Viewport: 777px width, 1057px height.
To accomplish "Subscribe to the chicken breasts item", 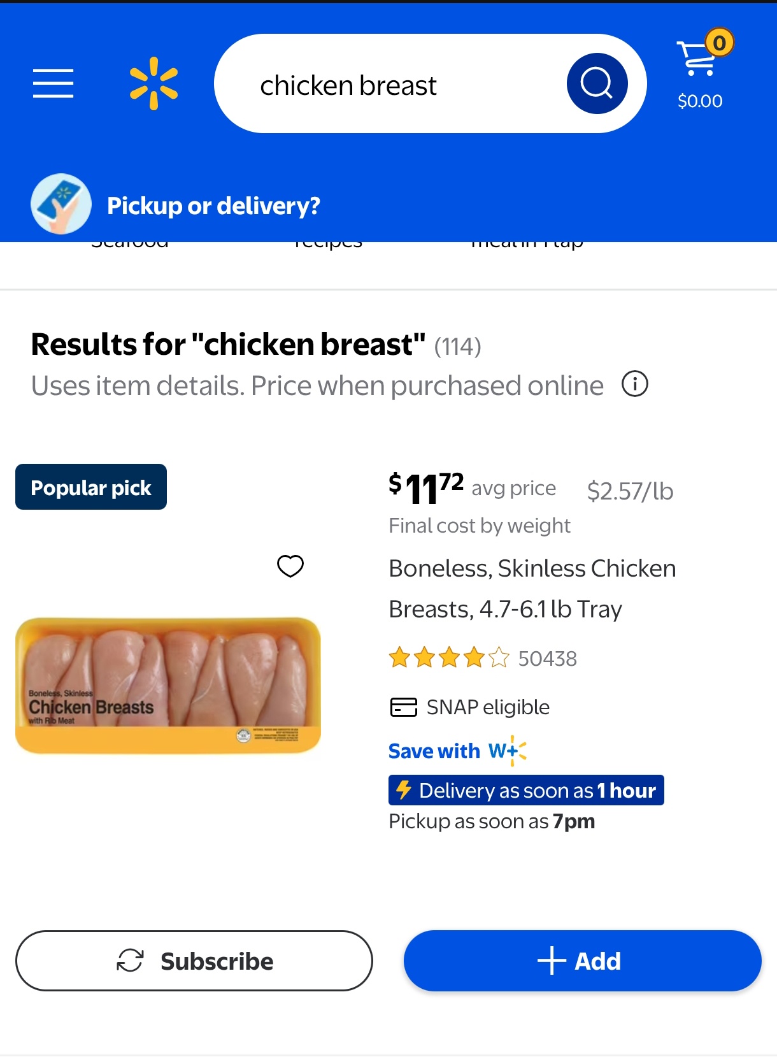I will click(194, 961).
